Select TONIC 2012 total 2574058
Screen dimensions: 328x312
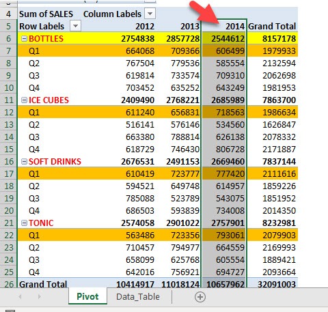click(137, 223)
